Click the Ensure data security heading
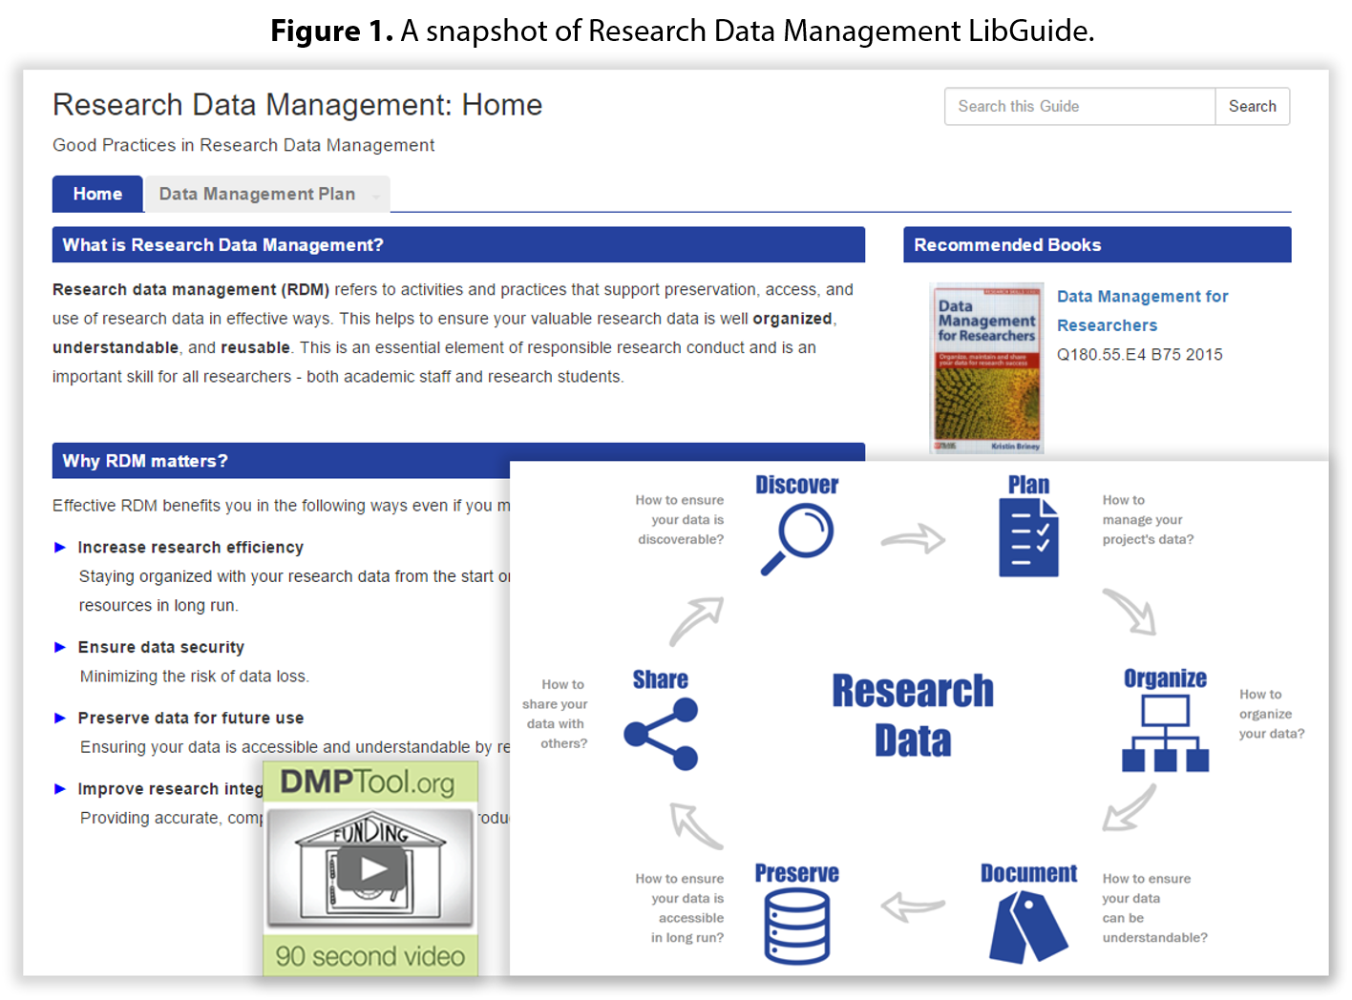The width and height of the screenshot is (1352, 1000). (x=160, y=647)
